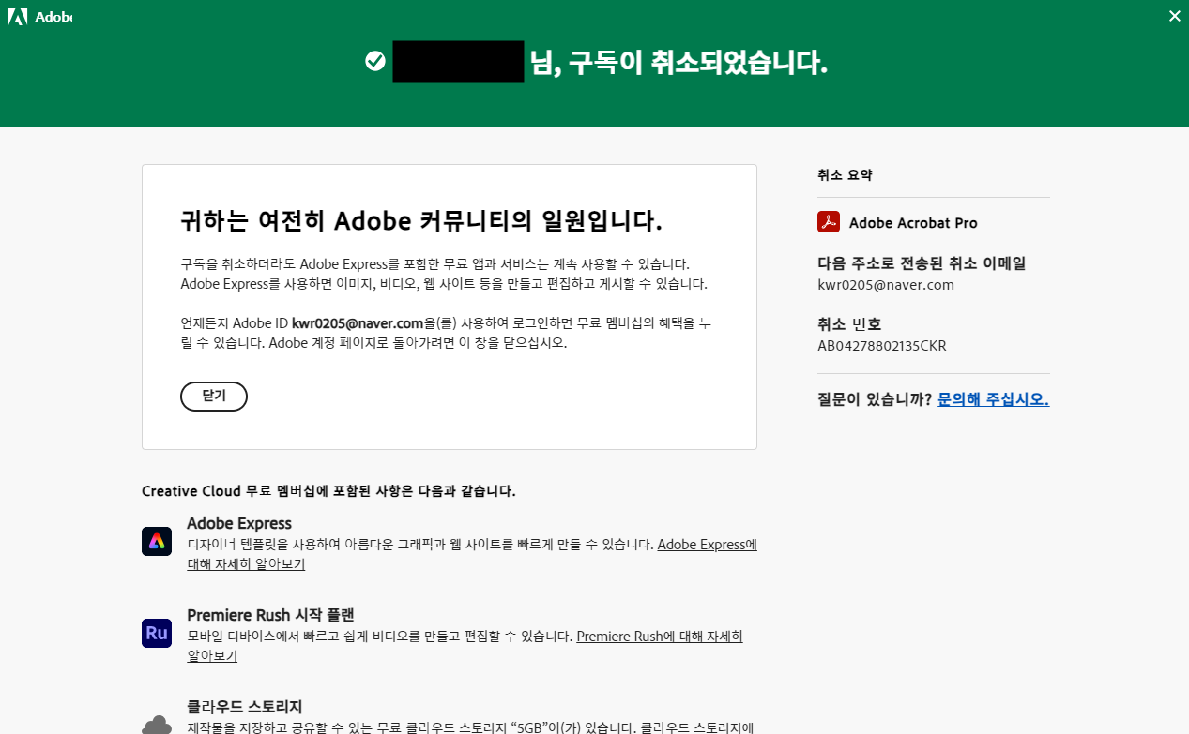The image size is (1189, 734).
Task: Click the Adobe Acrobat Pro product name
Action: tap(913, 223)
